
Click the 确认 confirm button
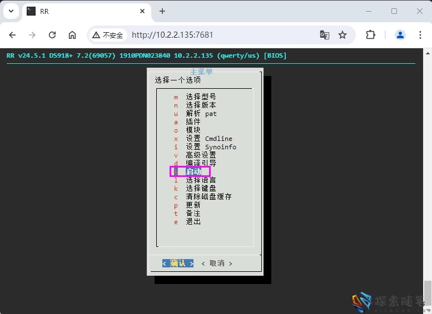point(178,264)
